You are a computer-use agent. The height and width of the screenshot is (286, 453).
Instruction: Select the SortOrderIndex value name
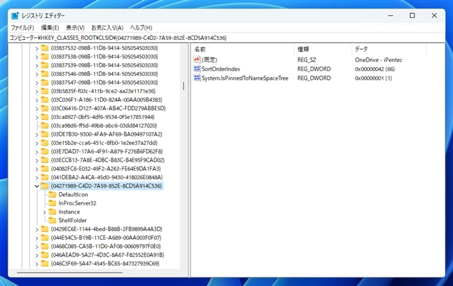point(221,69)
